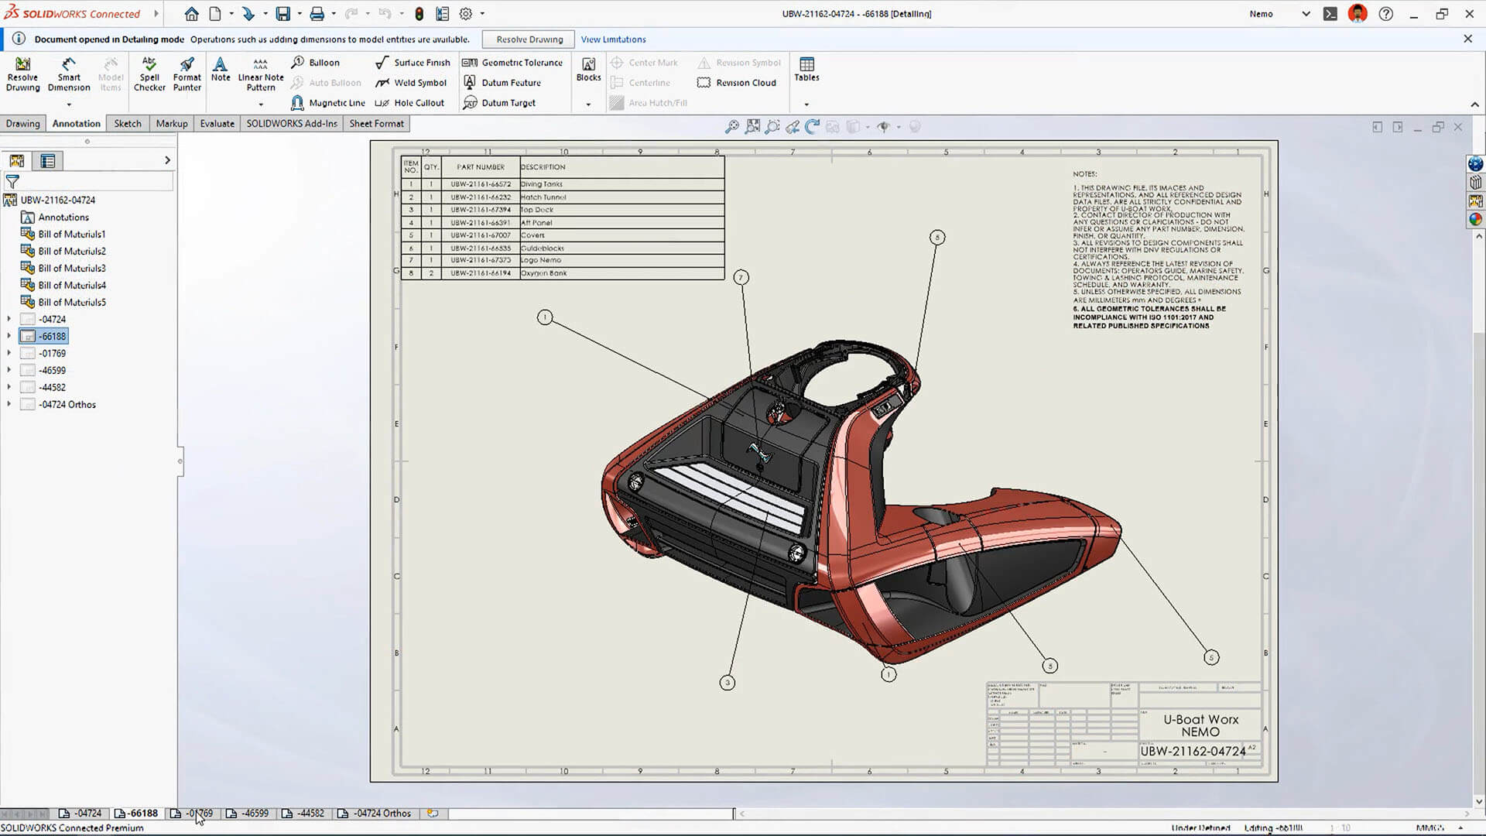Screen dimensions: 1486x836
Task: Select the Magnetic Line tool
Action: click(327, 103)
